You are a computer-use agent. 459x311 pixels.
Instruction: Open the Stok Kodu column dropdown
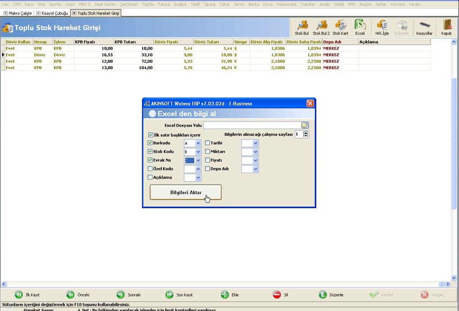click(x=198, y=152)
